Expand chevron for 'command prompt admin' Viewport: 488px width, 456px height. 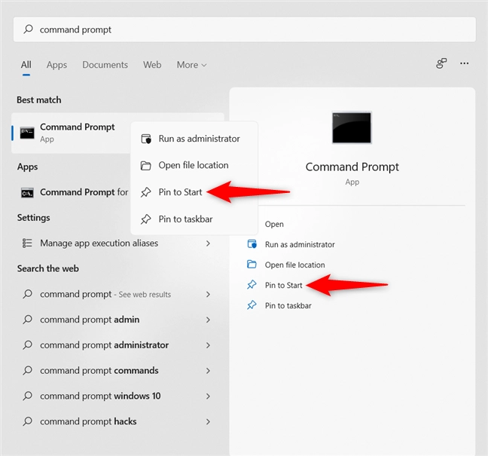tap(208, 320)
